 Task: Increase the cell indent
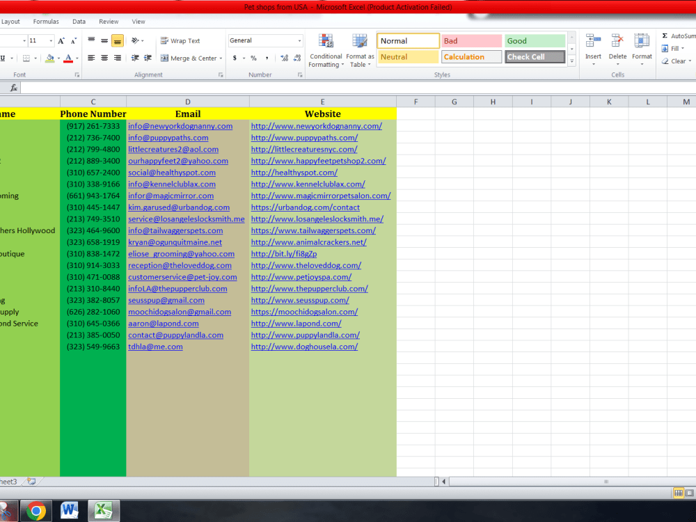click(x=148, y=58)
